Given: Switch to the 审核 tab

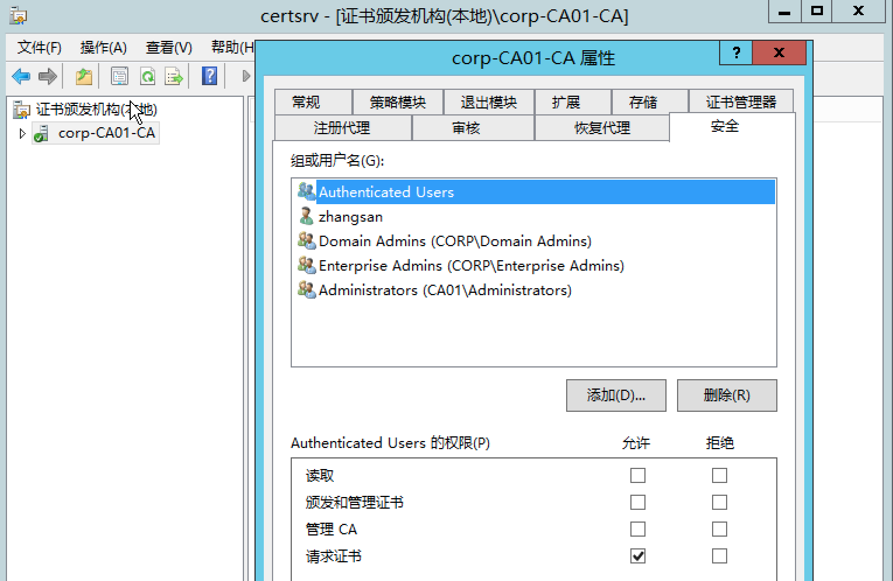Looking at the screenshot, I should pyautogui.click(x=466, y=128).
